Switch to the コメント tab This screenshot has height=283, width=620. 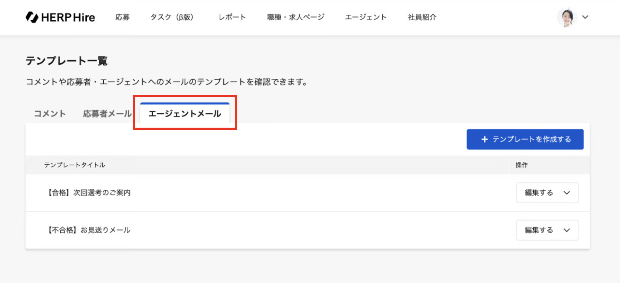point(50,113)
